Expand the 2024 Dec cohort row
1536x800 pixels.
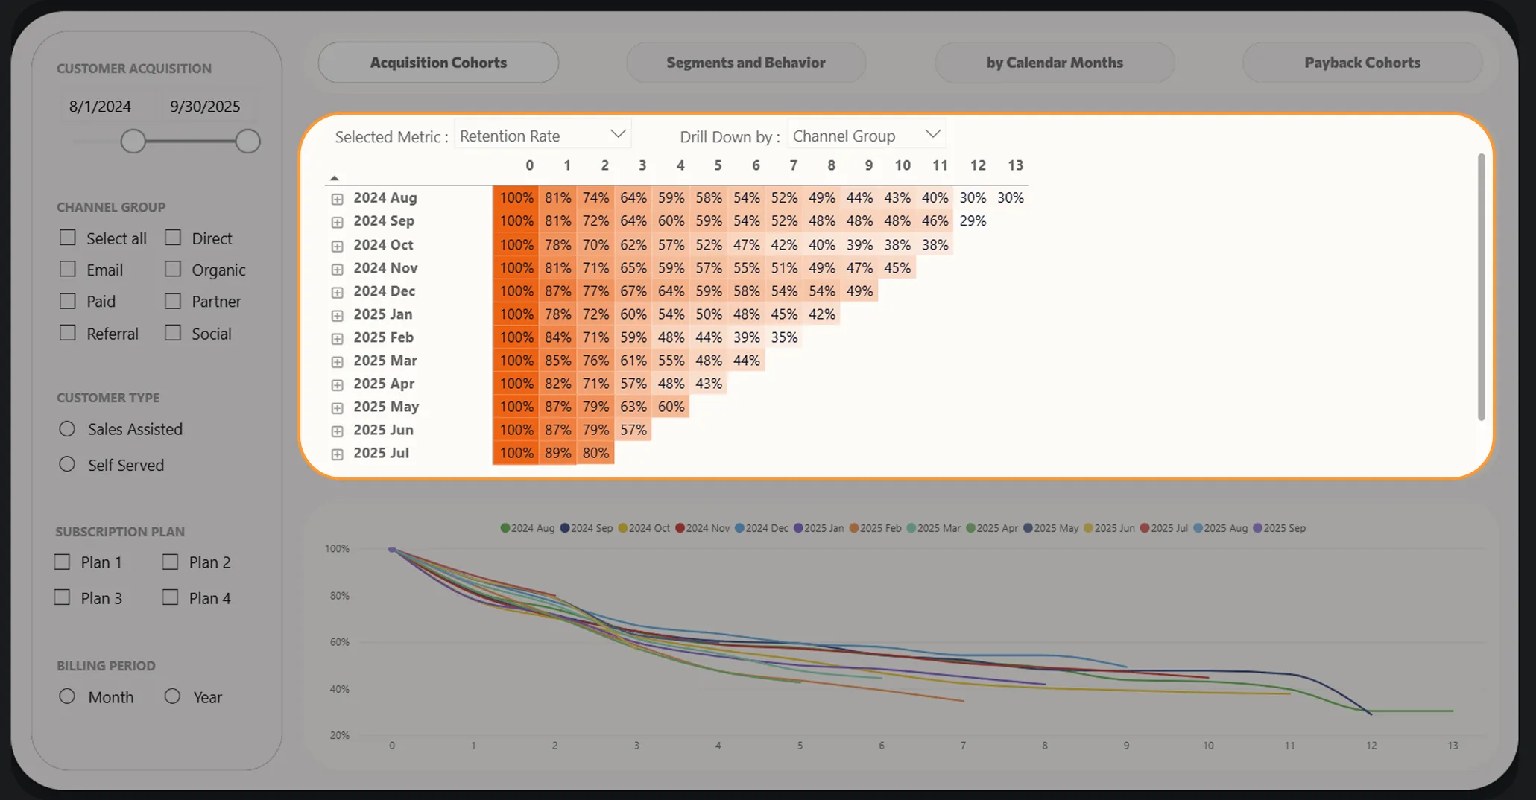(x=337, y=292)
